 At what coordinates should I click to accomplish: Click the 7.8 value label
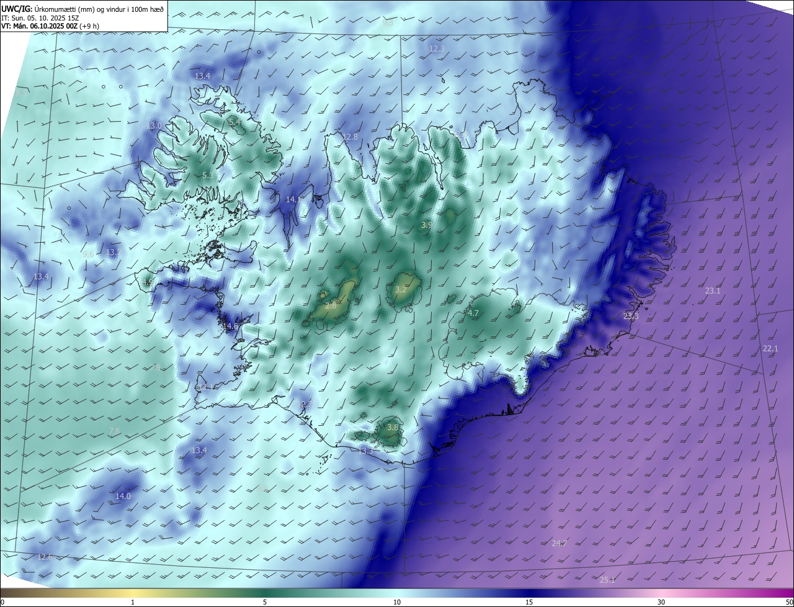click(x=114, y=431)
